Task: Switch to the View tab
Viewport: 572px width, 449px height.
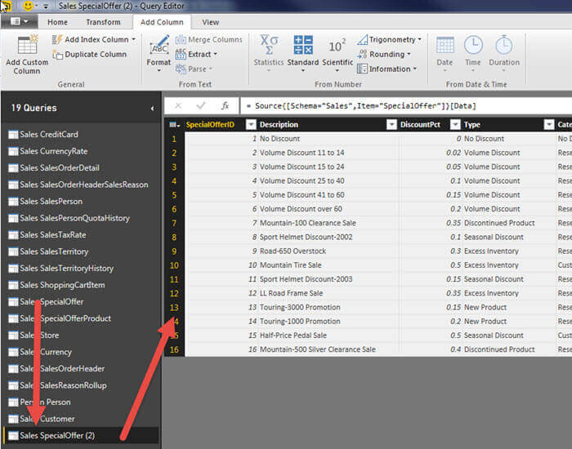Action: pyautogui.click(x=210, y=22)
